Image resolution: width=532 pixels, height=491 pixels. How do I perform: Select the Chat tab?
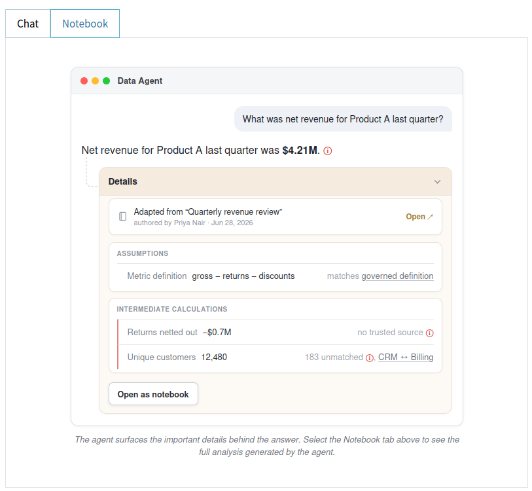(28, 24)
